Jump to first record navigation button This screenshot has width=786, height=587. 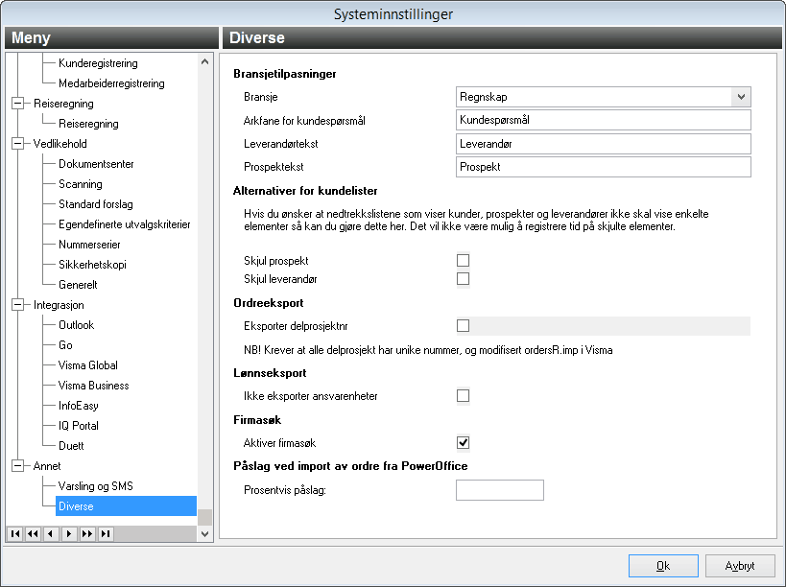click(15, 534)
